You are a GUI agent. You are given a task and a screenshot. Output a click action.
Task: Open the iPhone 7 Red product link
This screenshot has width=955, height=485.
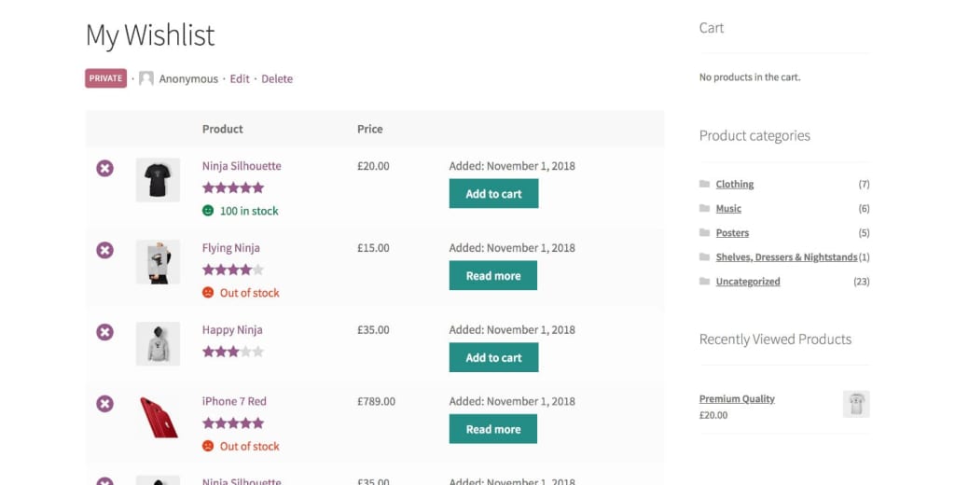(234, 401)
